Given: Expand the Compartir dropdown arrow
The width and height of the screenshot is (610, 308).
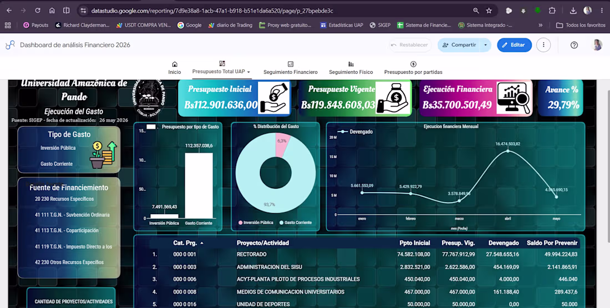Looking at the screenshot, I should (486, 45).
